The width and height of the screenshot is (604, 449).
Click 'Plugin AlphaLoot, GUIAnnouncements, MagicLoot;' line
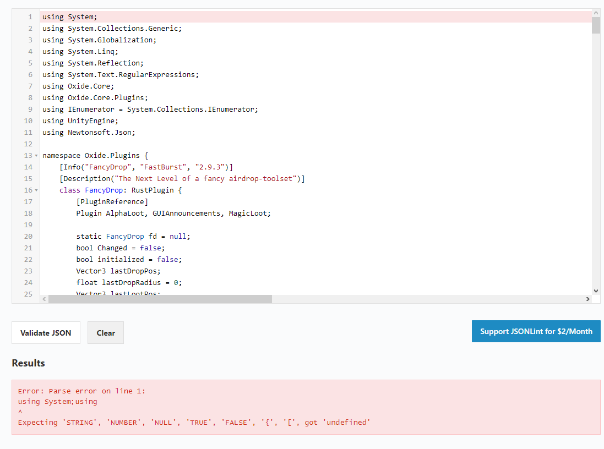coord(173,213)
